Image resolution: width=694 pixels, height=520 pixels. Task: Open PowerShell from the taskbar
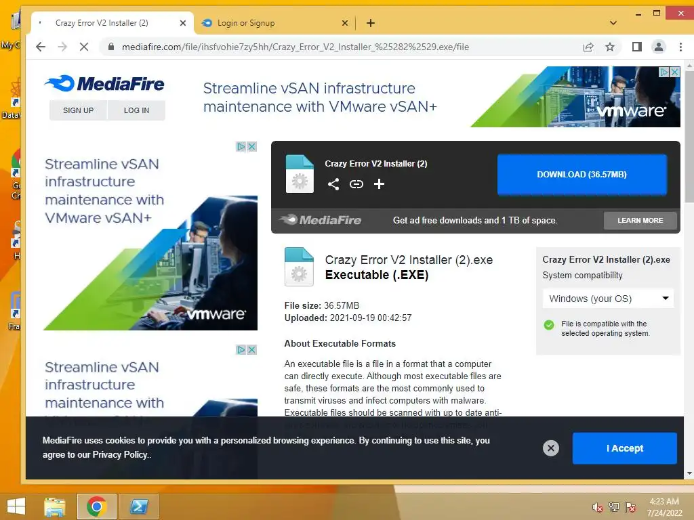(138, 506)
